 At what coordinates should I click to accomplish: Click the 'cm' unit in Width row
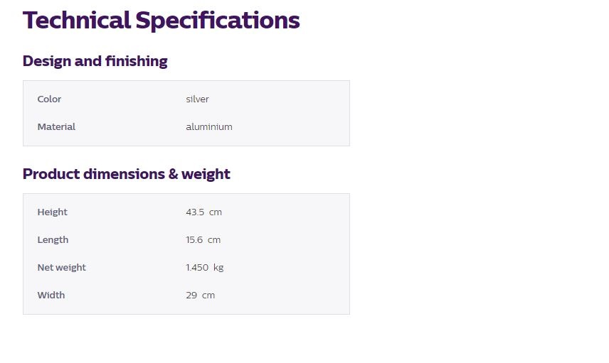point(208,296)
